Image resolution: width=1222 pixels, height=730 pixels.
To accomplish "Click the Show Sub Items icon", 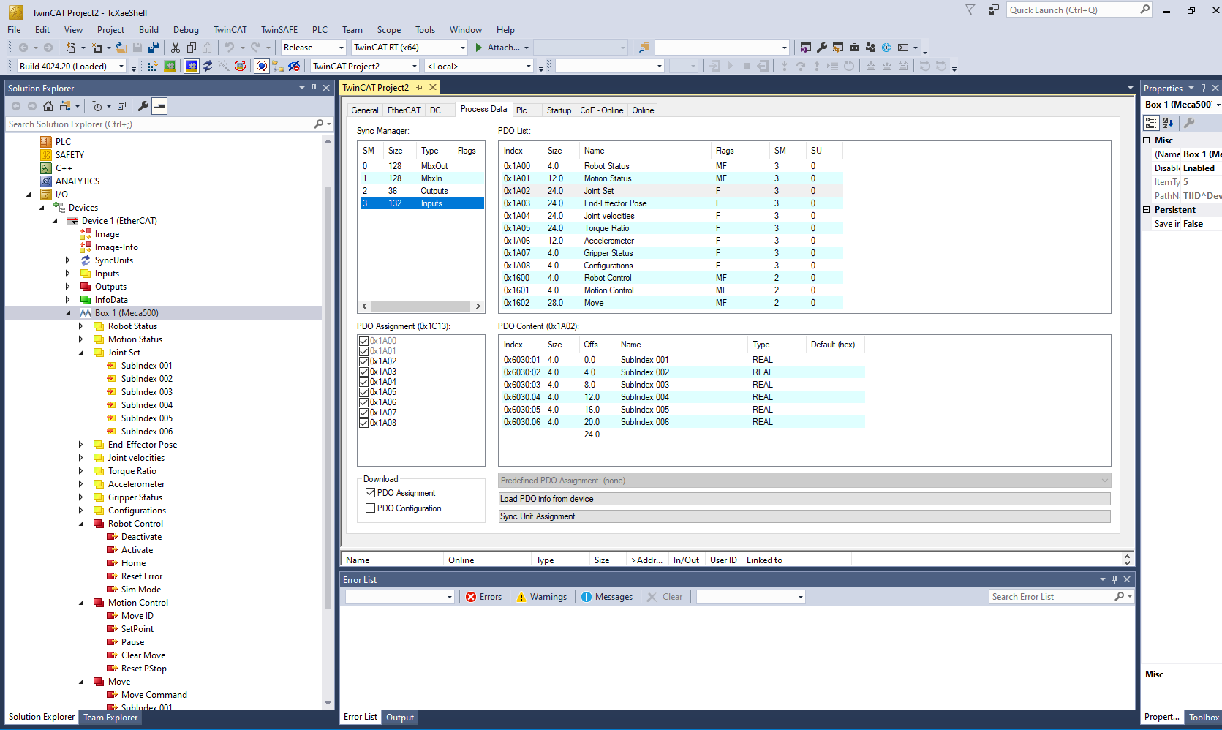I will 278,66.
